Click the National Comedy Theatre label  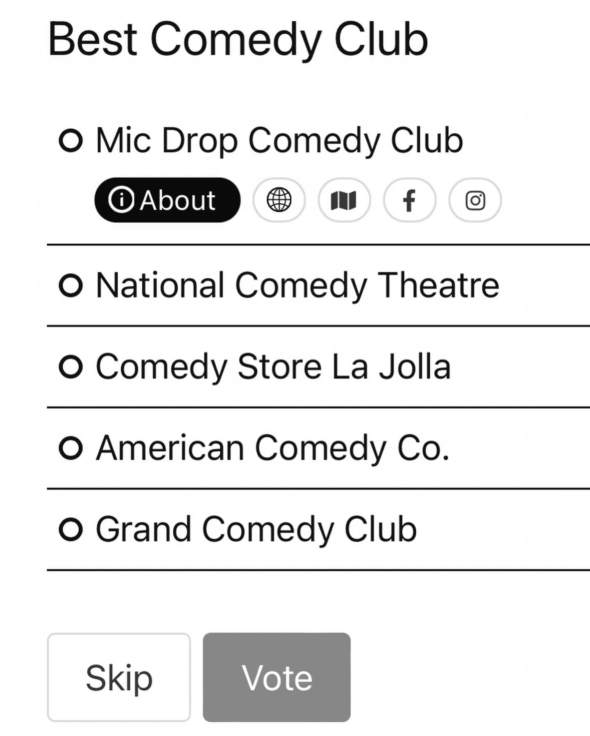(297, 286)
